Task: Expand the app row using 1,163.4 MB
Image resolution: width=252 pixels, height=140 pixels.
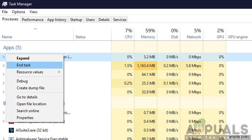Action: point(3,65)
